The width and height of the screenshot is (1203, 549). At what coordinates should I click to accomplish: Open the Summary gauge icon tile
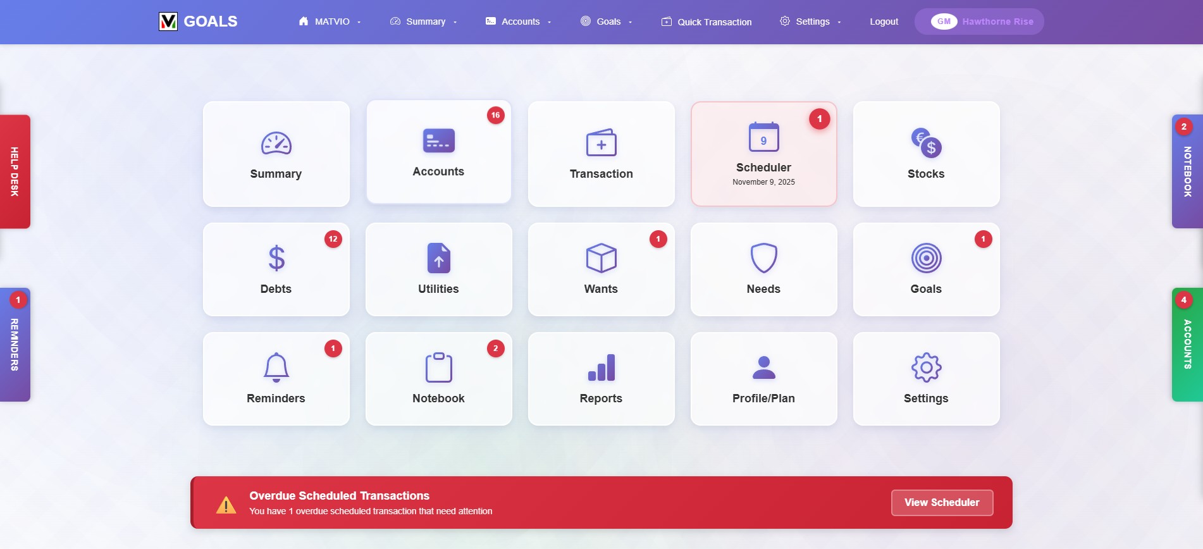[x=276, y=144]
